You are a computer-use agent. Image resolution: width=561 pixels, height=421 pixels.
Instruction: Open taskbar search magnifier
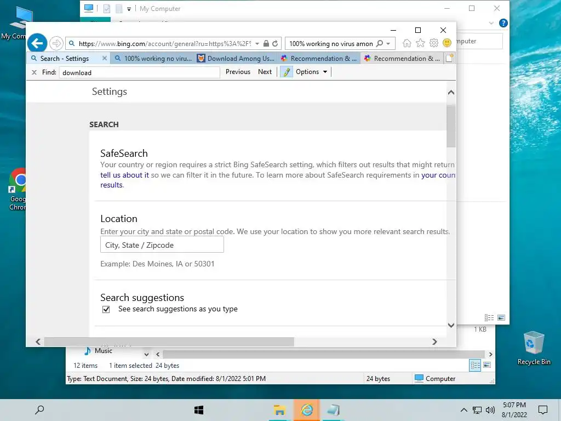coord(39,410)
